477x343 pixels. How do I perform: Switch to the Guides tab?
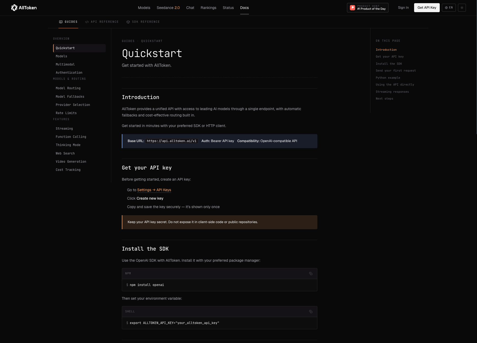point(68,22)
